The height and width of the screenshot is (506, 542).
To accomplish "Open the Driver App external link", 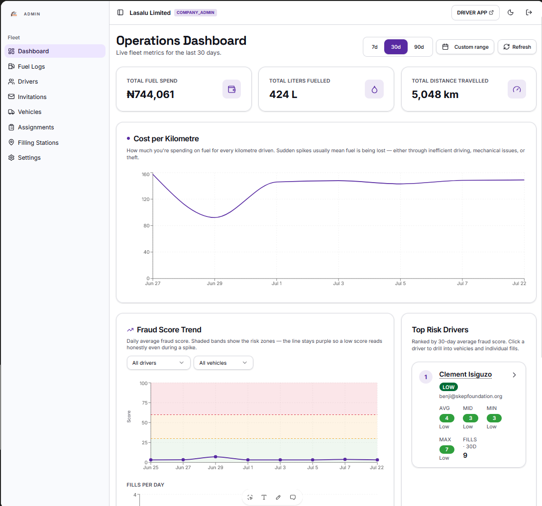I will pyautogui.click(x=475, y=12).
